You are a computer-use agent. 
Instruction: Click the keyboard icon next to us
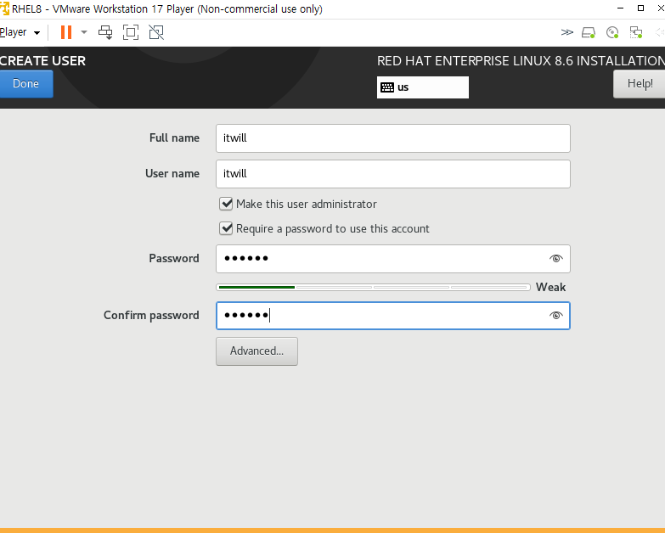(x=387, y=87)
